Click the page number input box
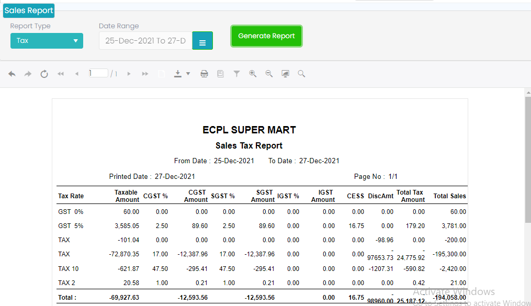The image size is (531, 306). click(x=98, y=74)
